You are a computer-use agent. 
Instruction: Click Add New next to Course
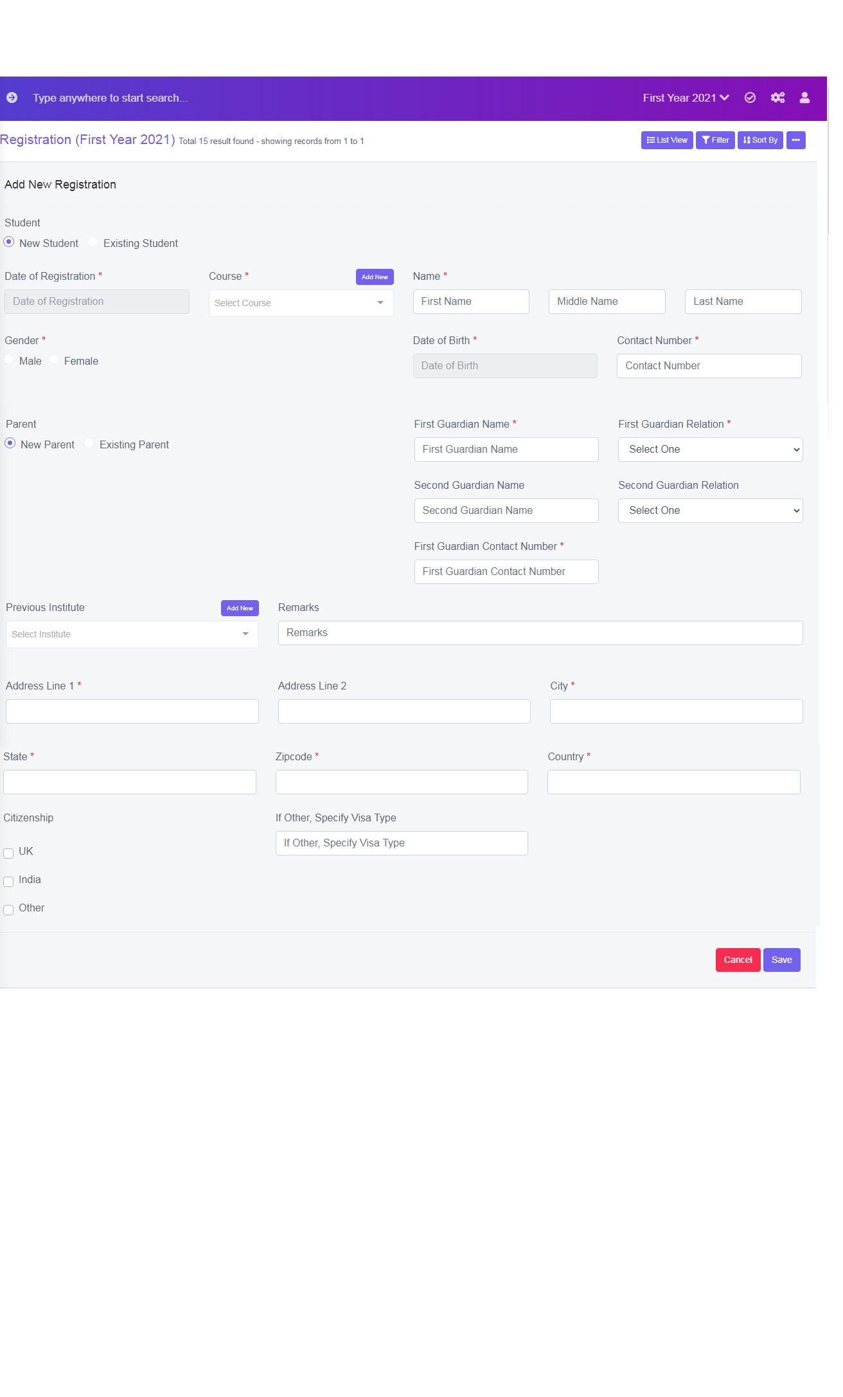point(375,277)
